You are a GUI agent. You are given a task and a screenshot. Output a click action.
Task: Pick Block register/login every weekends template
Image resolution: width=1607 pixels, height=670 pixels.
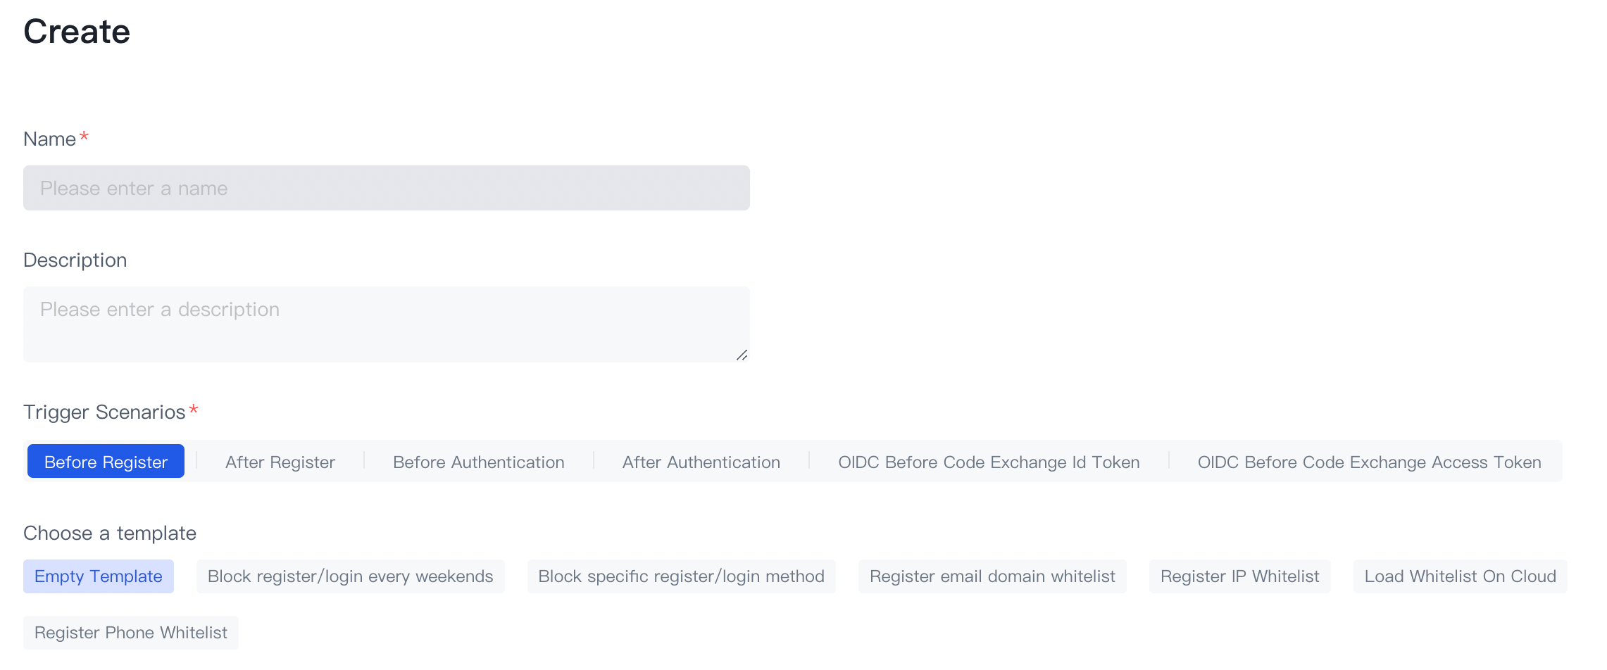350,576
